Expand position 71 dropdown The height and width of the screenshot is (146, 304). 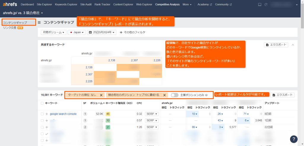click(246, 114)
